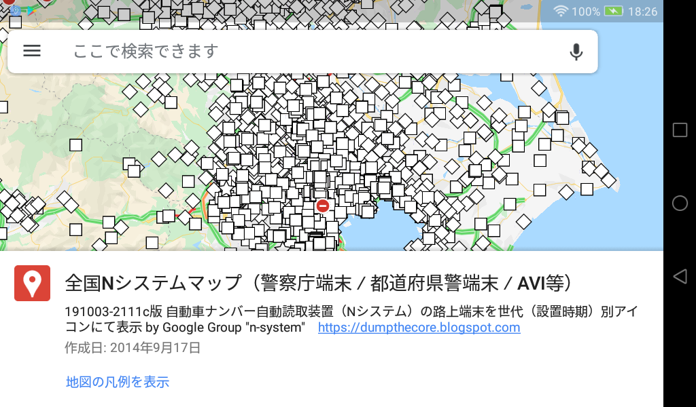The image size is (696, 407).
Task: Select creation date 作成日: 2014年9月17日
Action: pyautogui.click(x=133, y=348)
